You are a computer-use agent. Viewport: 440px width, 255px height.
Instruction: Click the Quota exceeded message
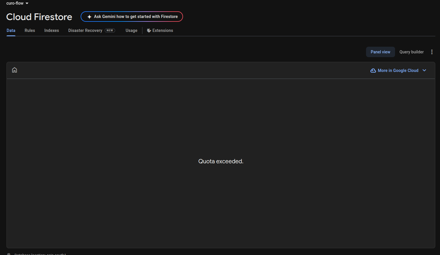[x=221, y=161]
